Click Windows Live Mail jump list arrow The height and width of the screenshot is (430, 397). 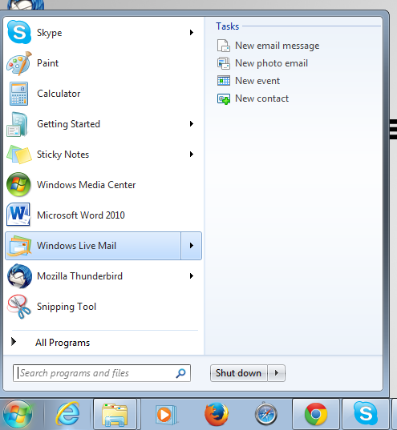tap(191, 246)
